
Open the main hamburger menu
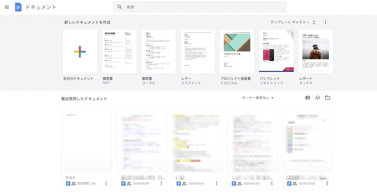tap(7, 7)
